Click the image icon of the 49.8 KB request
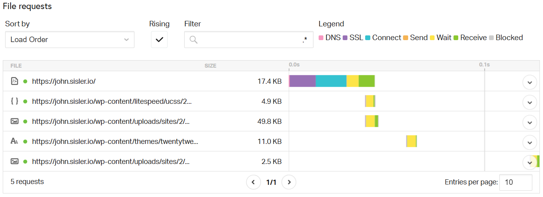Viewport: 543px width, 197px height. click(14, 121)
